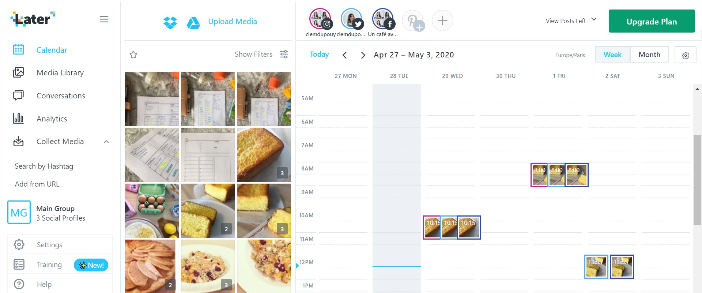The width and height of the screenshot is (702, 293).
Task: Open Media Library
Action: click(x=60, y=73)
